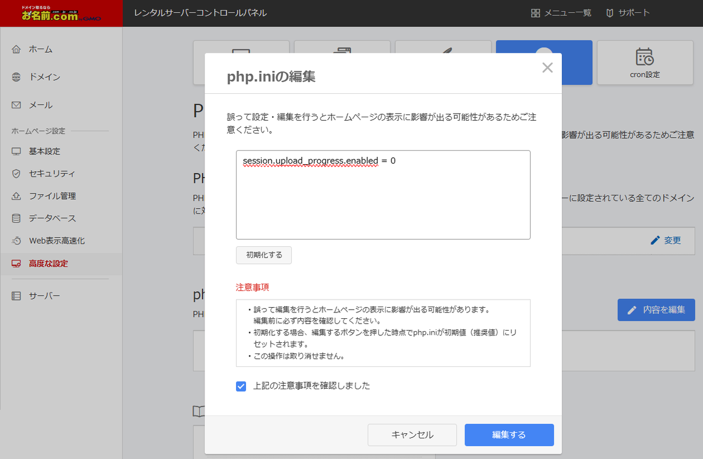The height and width of the screenshot is (459, 703).
Task: Click the session.upload_progress.enabled line
Action: coord(319,160)
